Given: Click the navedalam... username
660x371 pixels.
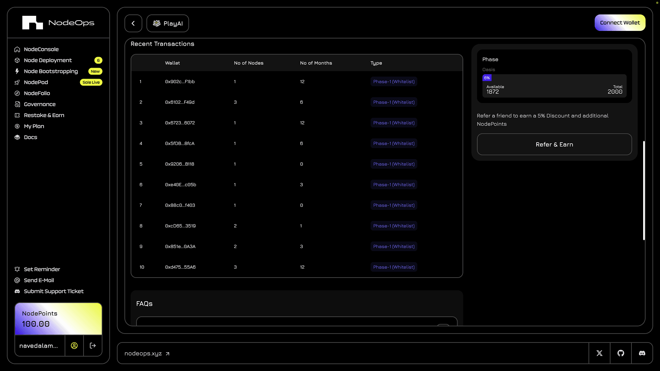Looking at the screenshot, I should tap(38, 346).
